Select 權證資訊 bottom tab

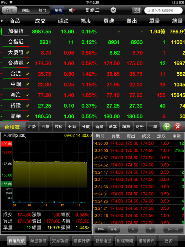point(146,241)
